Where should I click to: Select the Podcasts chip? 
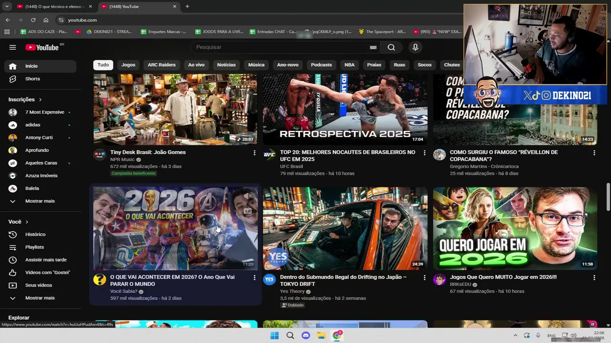(321, 65)
